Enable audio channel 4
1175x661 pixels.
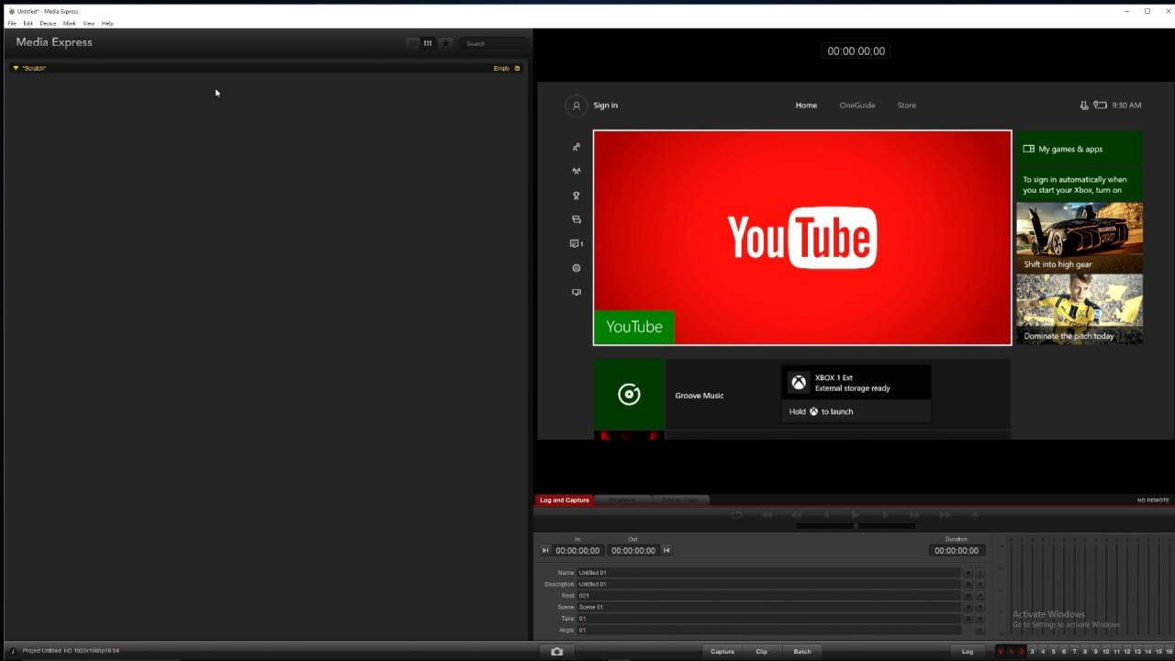1043,652
